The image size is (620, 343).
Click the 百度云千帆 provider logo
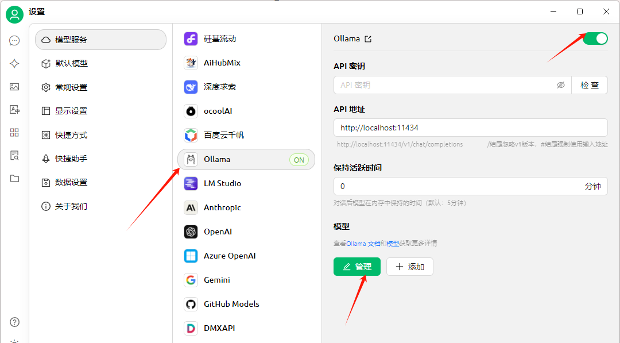(191, 135)
